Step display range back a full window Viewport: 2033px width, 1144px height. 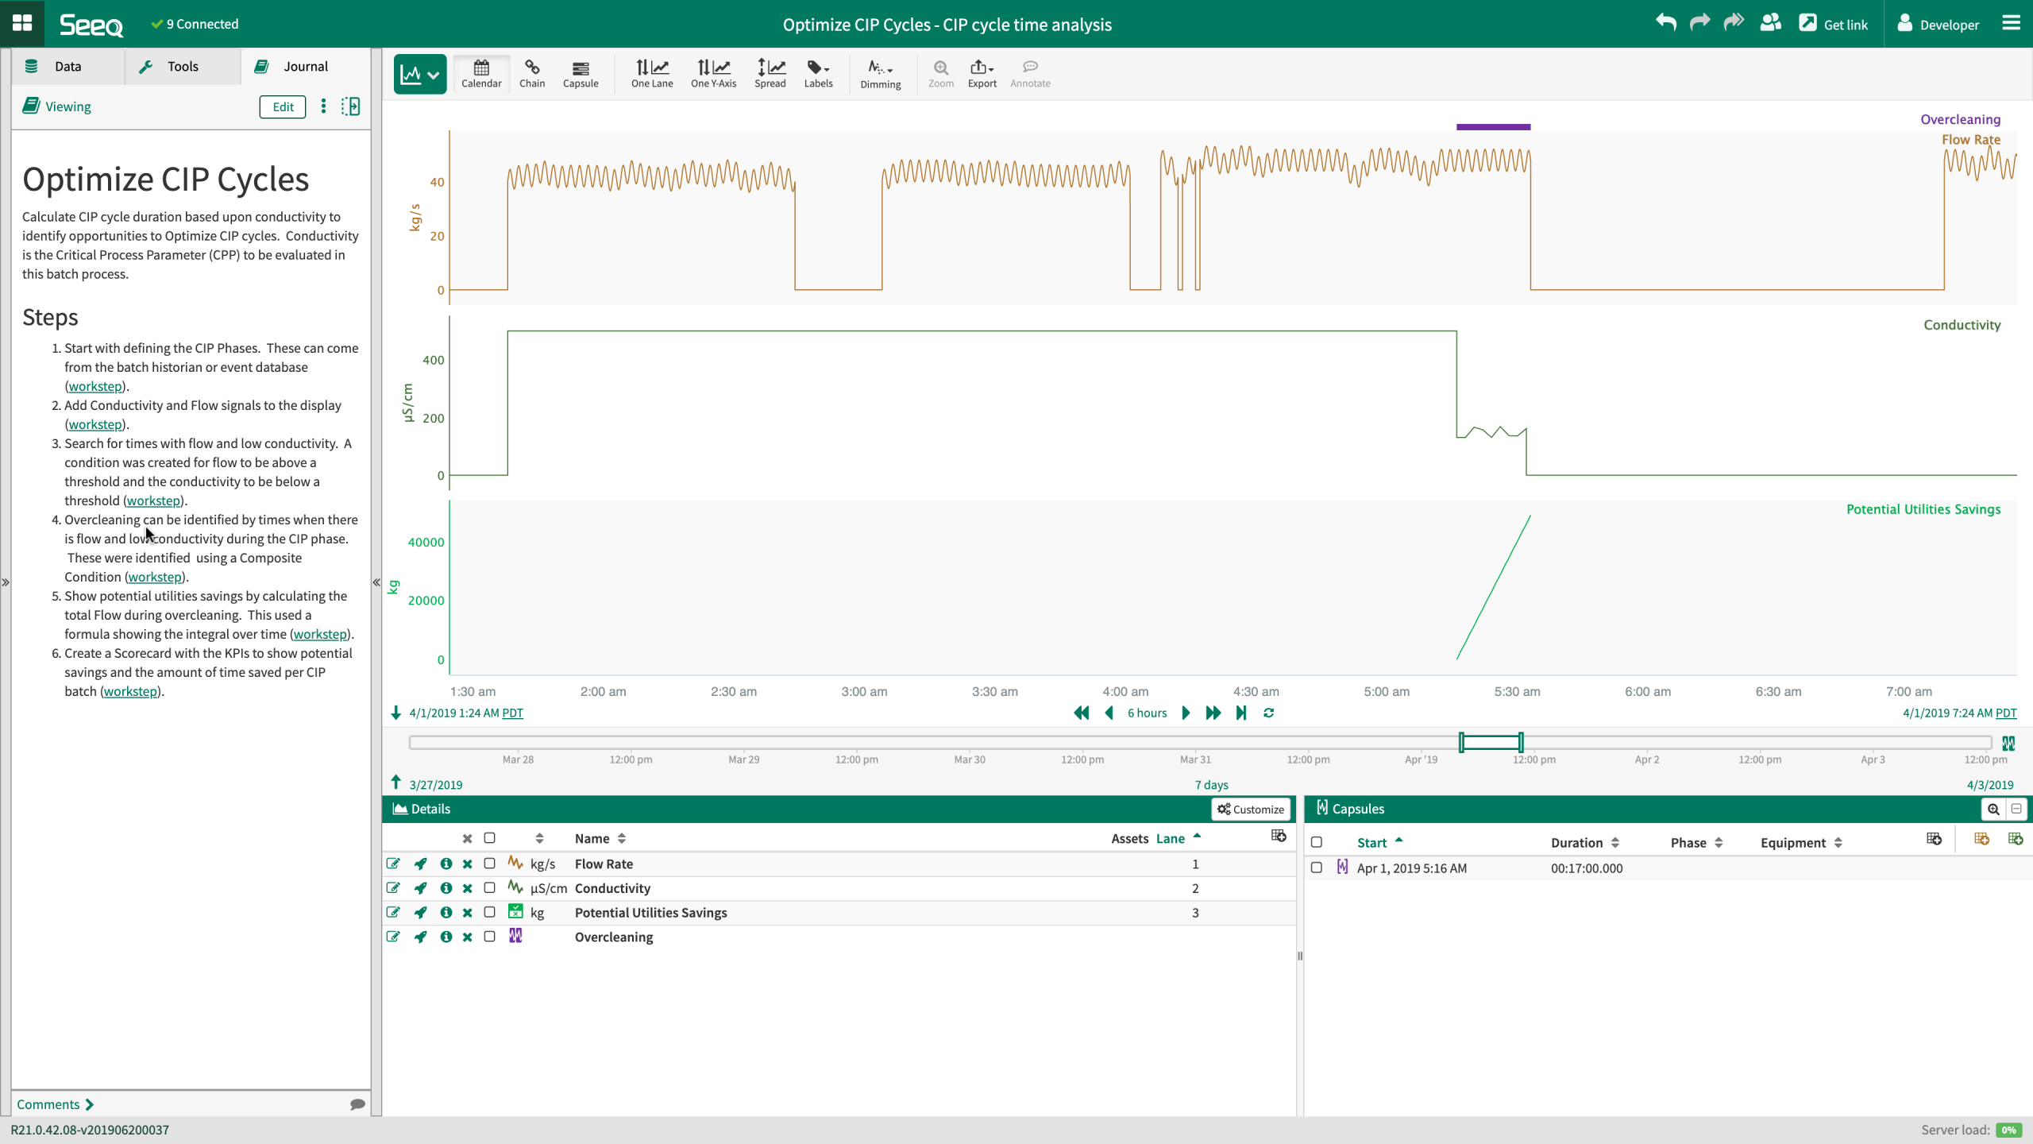click(1082, 713)
